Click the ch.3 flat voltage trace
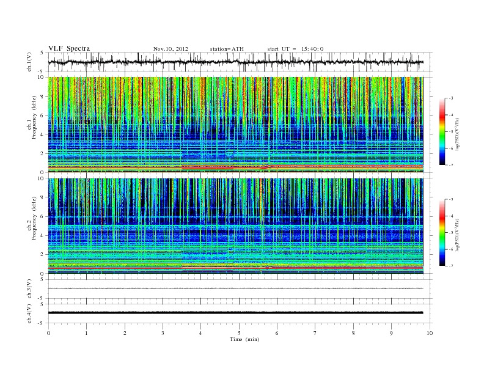 point(235,288)
